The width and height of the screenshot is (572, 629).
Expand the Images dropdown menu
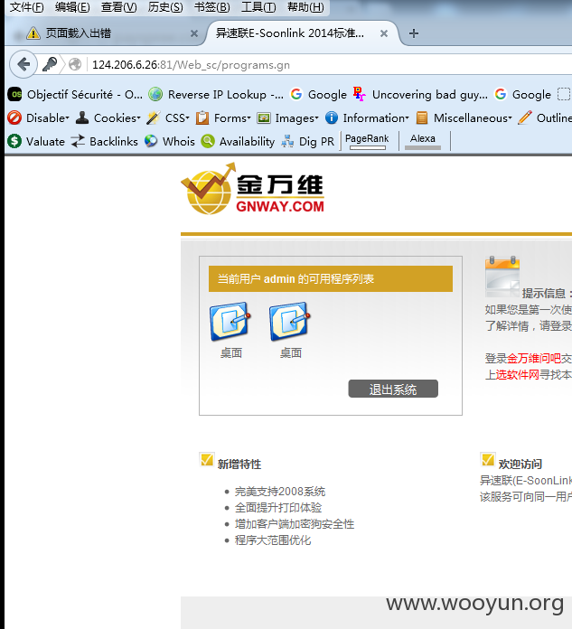point(288,117)
